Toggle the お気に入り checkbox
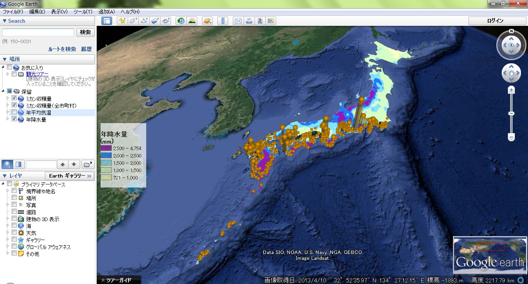Screen dimensions: 528x284 click(x=9, y=67)
